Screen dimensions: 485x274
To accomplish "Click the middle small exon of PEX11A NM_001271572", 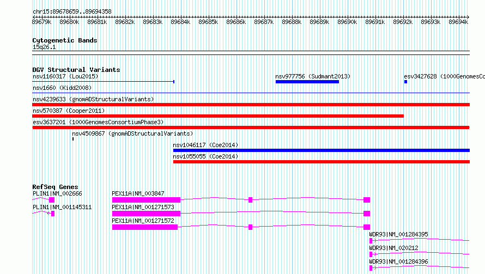I will click(x=250, y=227).
